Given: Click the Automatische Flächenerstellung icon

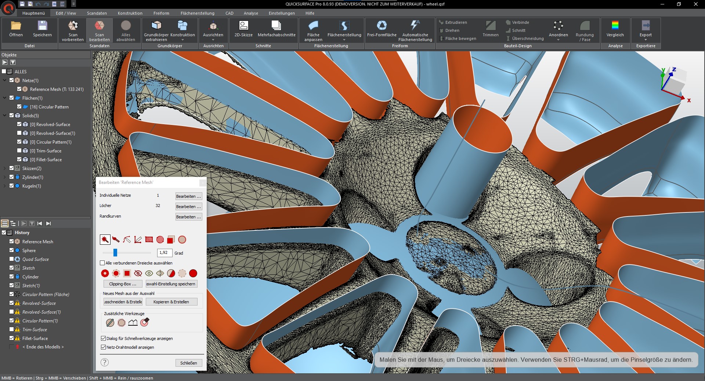Looking at the screenshot, I should click(415, 25).
